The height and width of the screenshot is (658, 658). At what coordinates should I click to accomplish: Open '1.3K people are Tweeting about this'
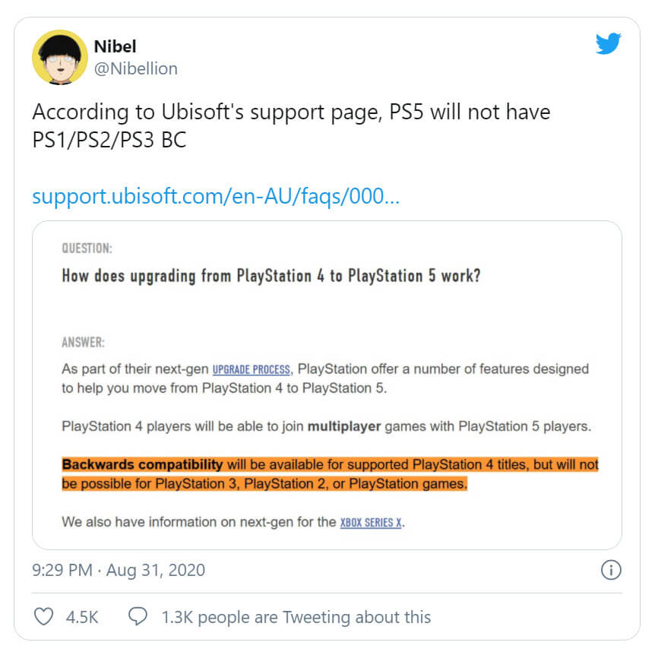(296, 616)
